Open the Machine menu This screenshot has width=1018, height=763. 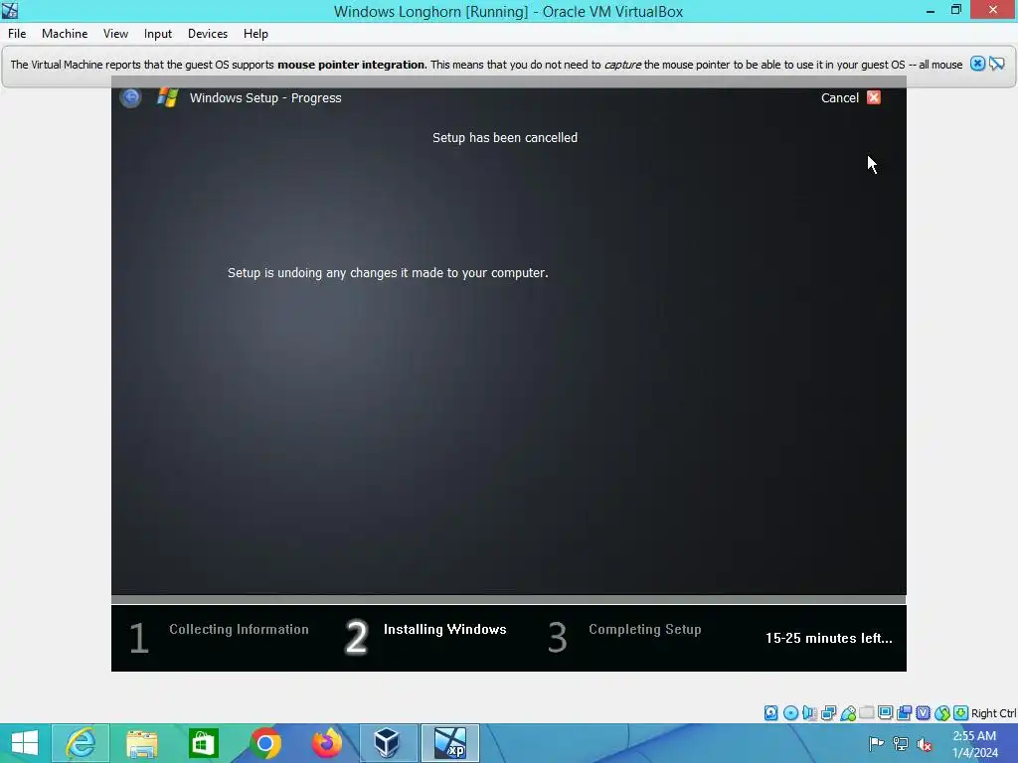(x=65, y=34)
